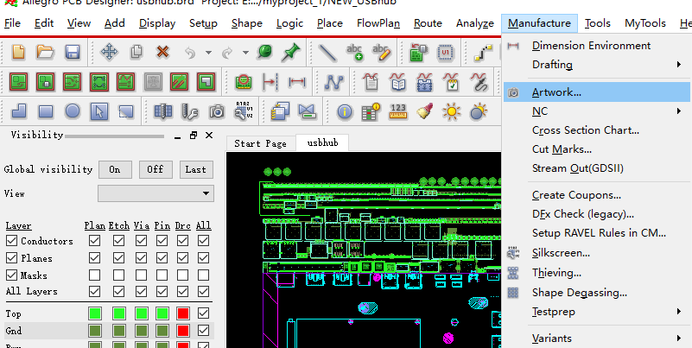
Task: Open the Route menu
Action: 428,23
